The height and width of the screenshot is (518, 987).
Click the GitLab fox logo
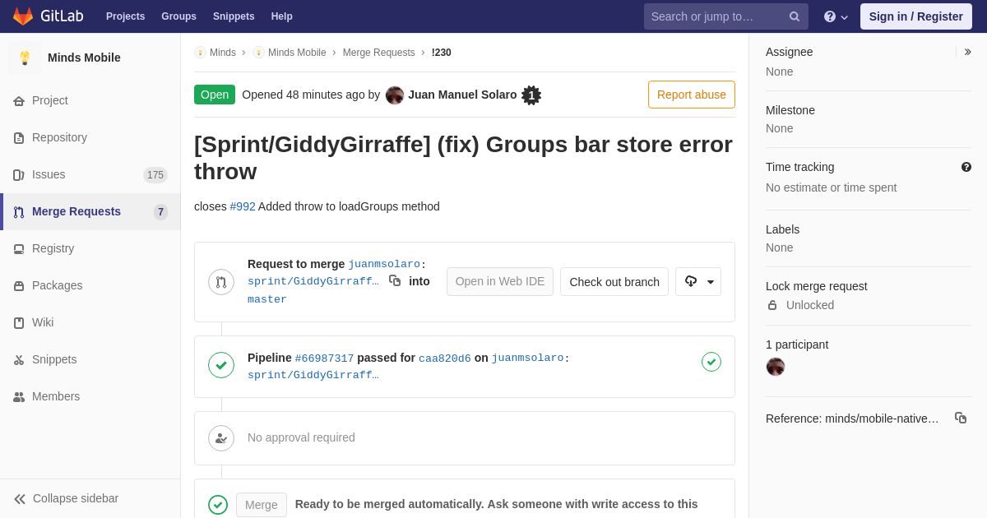[23, 16]
